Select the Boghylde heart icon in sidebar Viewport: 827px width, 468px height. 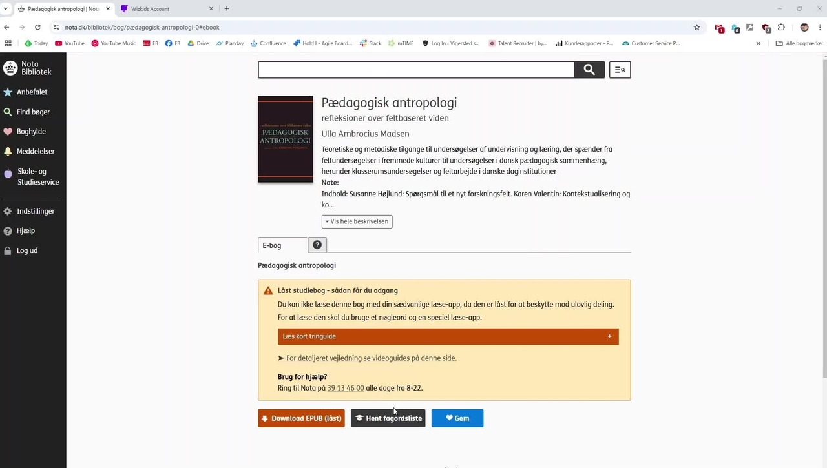click(x=10, y=131)
